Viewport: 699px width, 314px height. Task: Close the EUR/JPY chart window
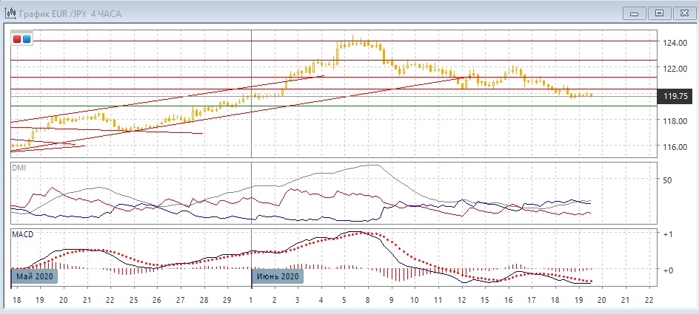[685, 12]
